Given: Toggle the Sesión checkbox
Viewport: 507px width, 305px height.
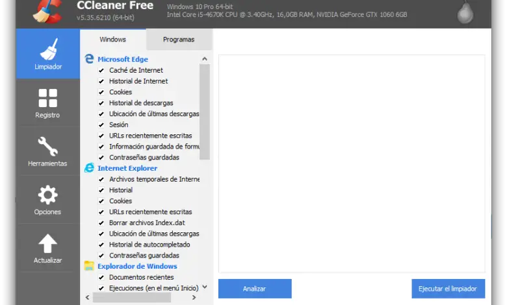Looking at the screenshot, I should coord(101,125).
